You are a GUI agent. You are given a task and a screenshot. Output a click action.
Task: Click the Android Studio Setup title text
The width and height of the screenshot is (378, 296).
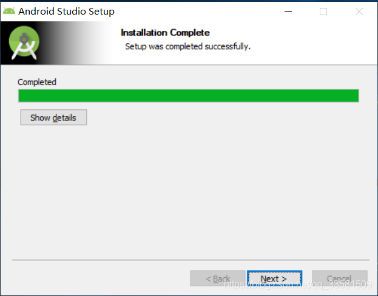pos(66,12)
